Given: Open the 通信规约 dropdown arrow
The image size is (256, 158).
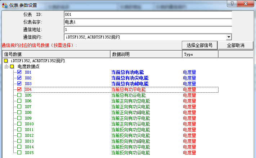Looking at the screenshot, I should click(x=229, y=37).
